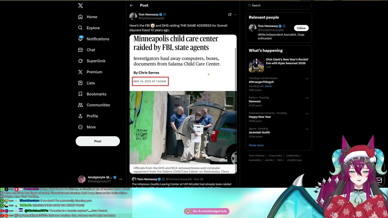Click Show more under What's happening
The width and height of the screenshot is (388, 218).
pyautogui.click(x=256, y=145)
